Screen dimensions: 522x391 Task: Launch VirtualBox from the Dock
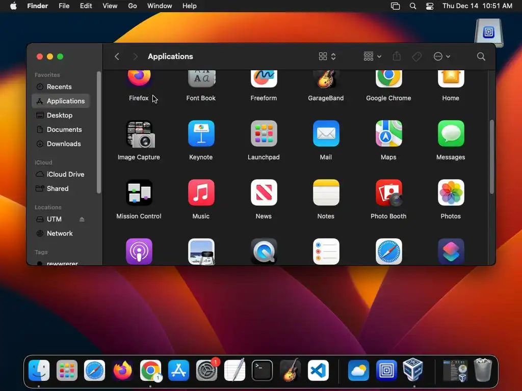[x=413, y=370]
